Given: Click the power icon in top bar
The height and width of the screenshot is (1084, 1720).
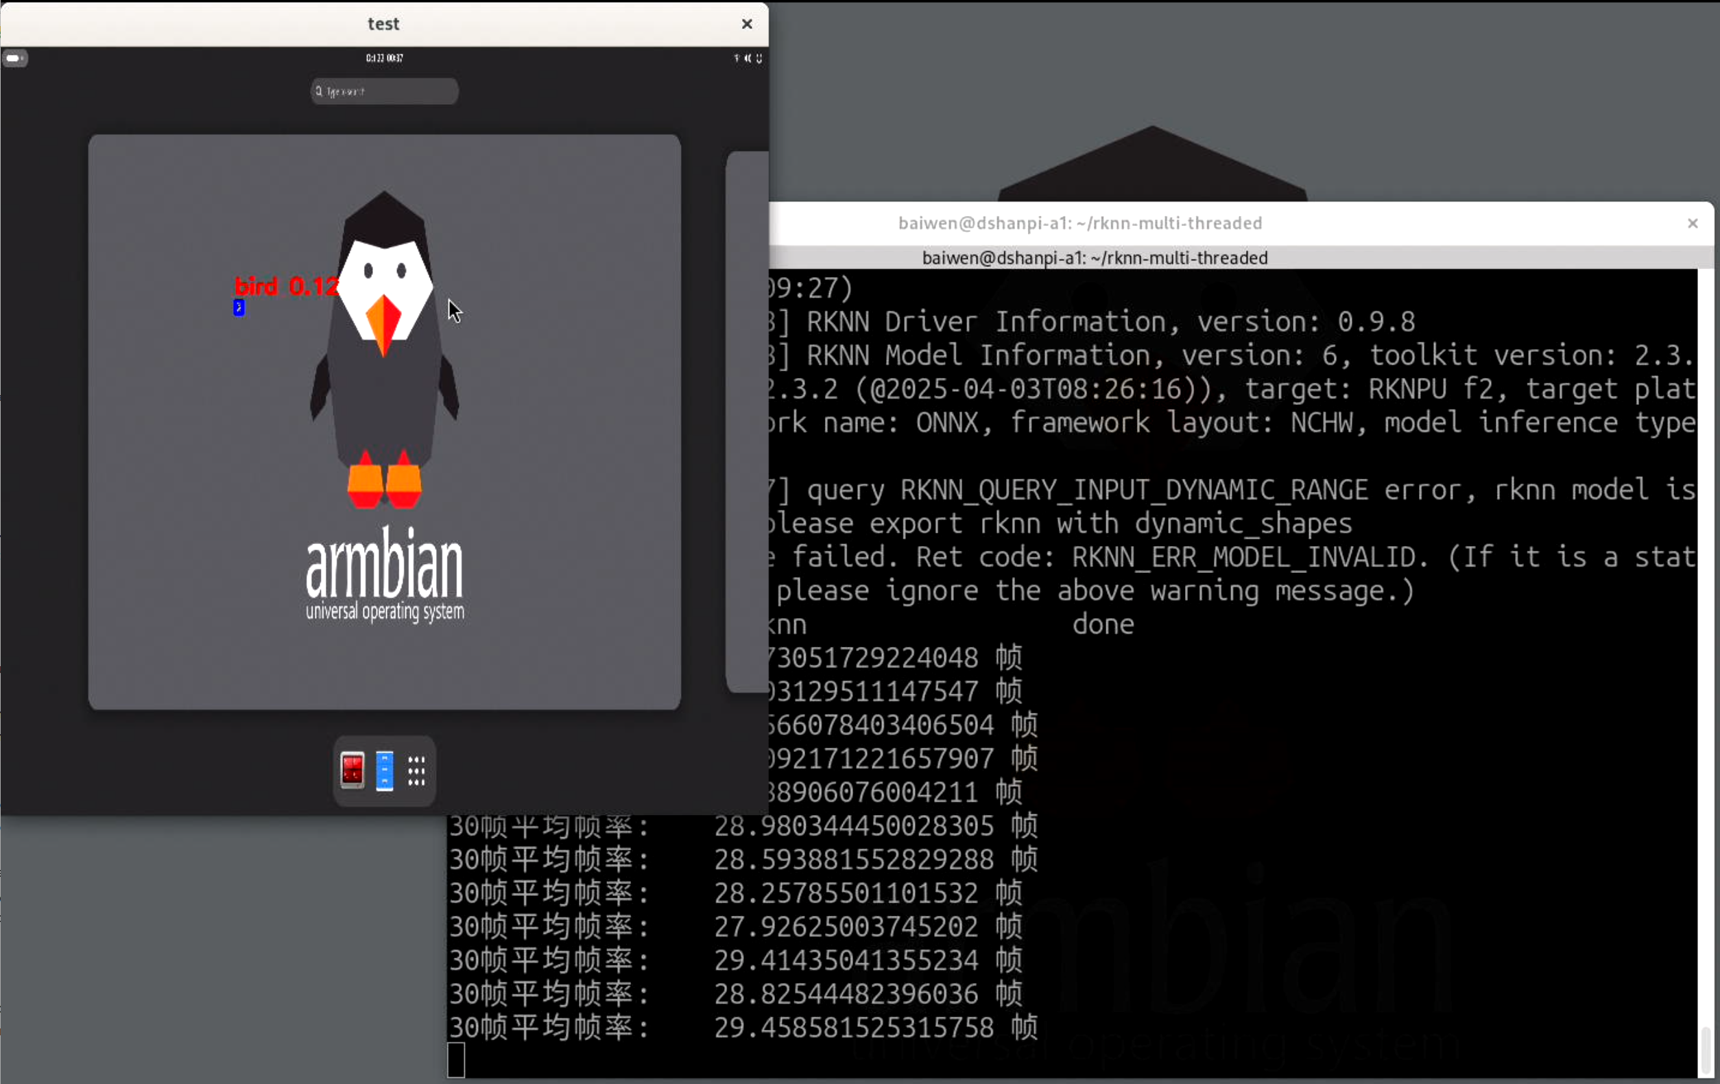Looking at the screenshot, I should (759, 58).
